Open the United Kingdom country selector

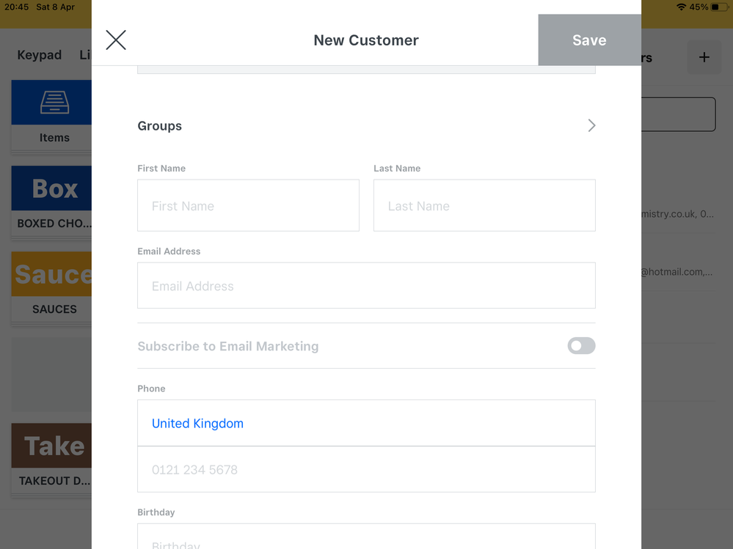(x=197, y=424)
